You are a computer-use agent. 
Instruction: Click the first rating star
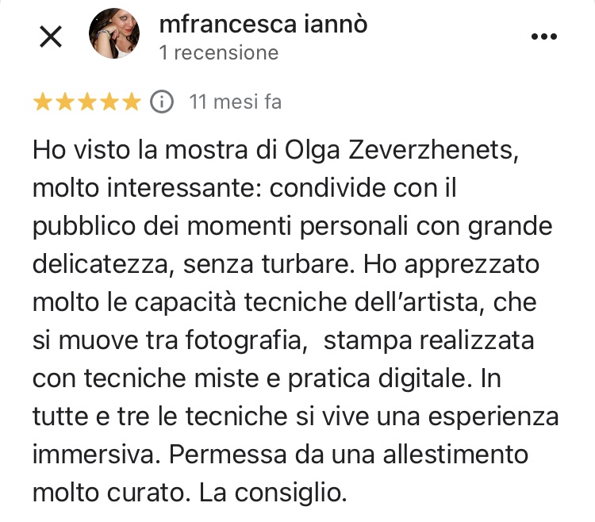43,102
